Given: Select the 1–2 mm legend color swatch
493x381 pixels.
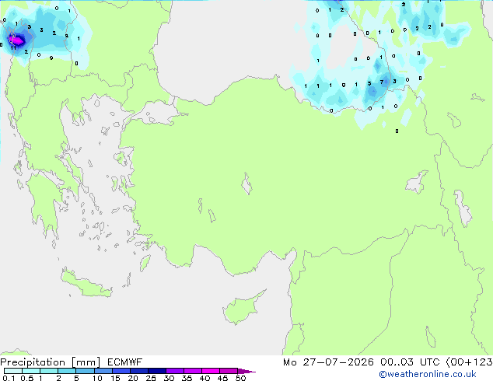Looking at the screenshot, I should pyautogui.click(x=49, y=371).
